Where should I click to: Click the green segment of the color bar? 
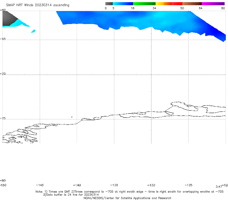pyautogui.click(x=144, y=4)
